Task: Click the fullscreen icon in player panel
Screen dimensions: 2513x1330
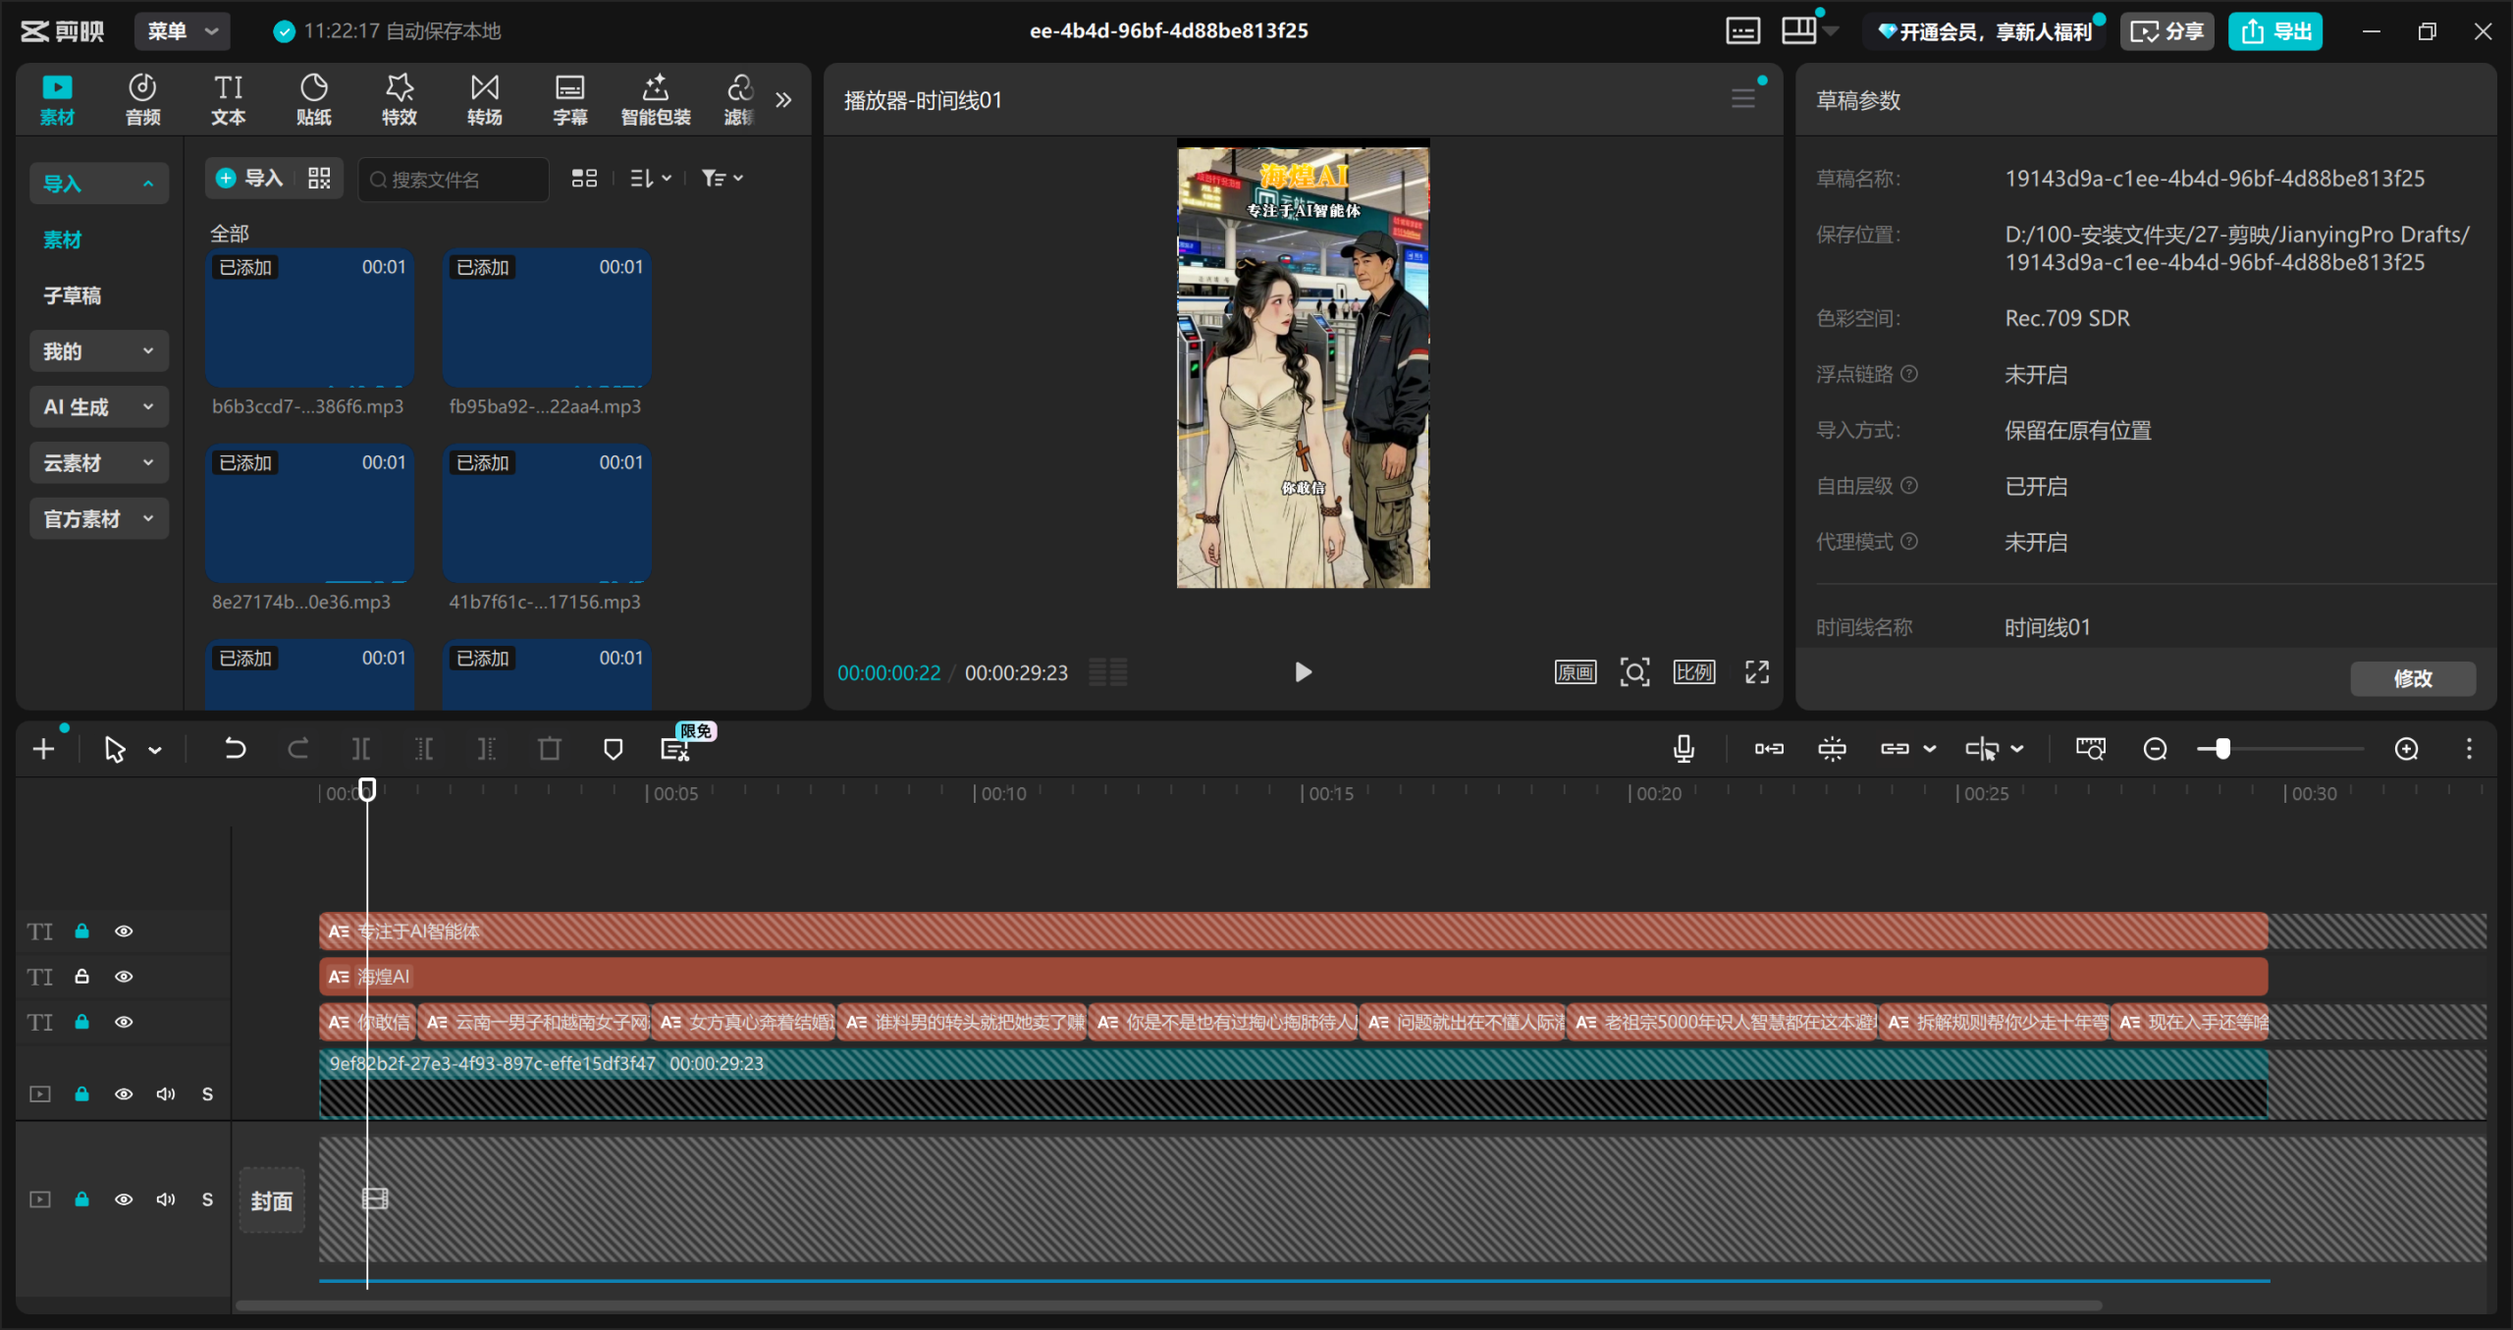Action: click(1756, 672)
